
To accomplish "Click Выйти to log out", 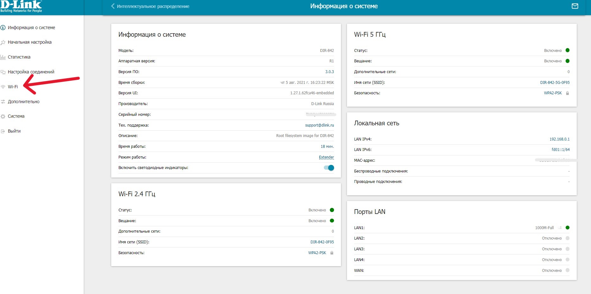I will pyautogui.click(x=14, y=131).
